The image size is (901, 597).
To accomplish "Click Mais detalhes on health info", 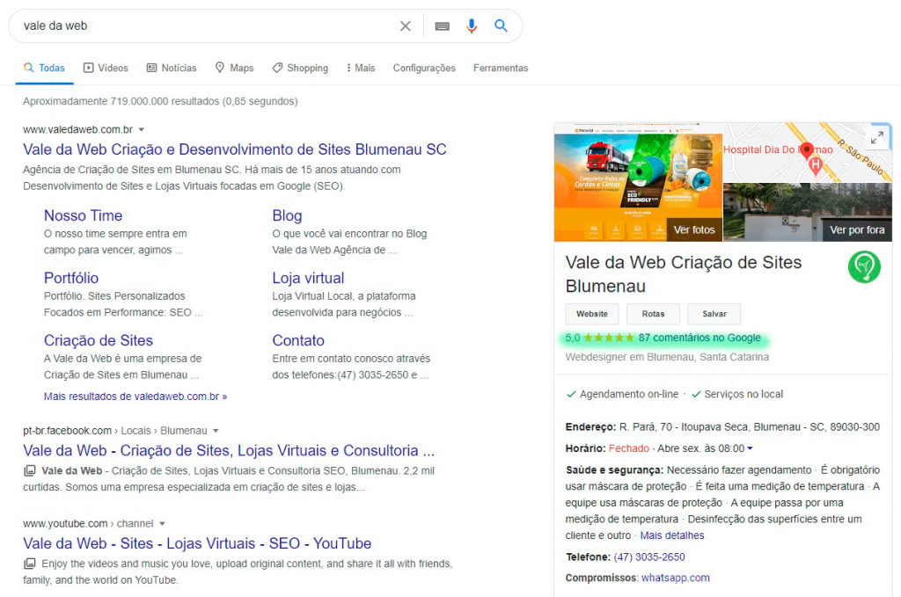I will (671, 535).
